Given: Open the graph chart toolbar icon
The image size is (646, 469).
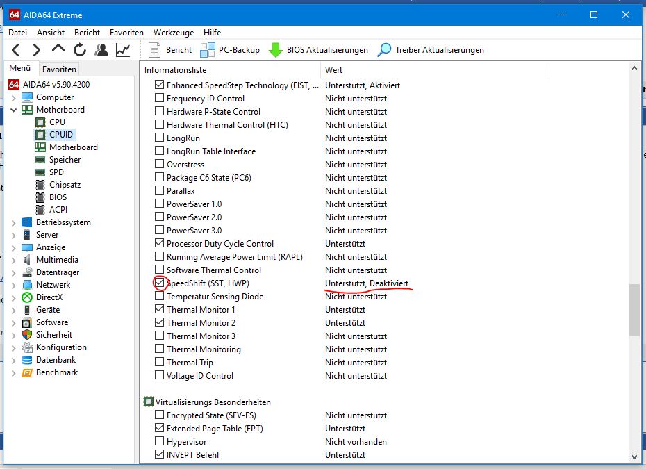Looking at the screenshot, I should 123,50.
